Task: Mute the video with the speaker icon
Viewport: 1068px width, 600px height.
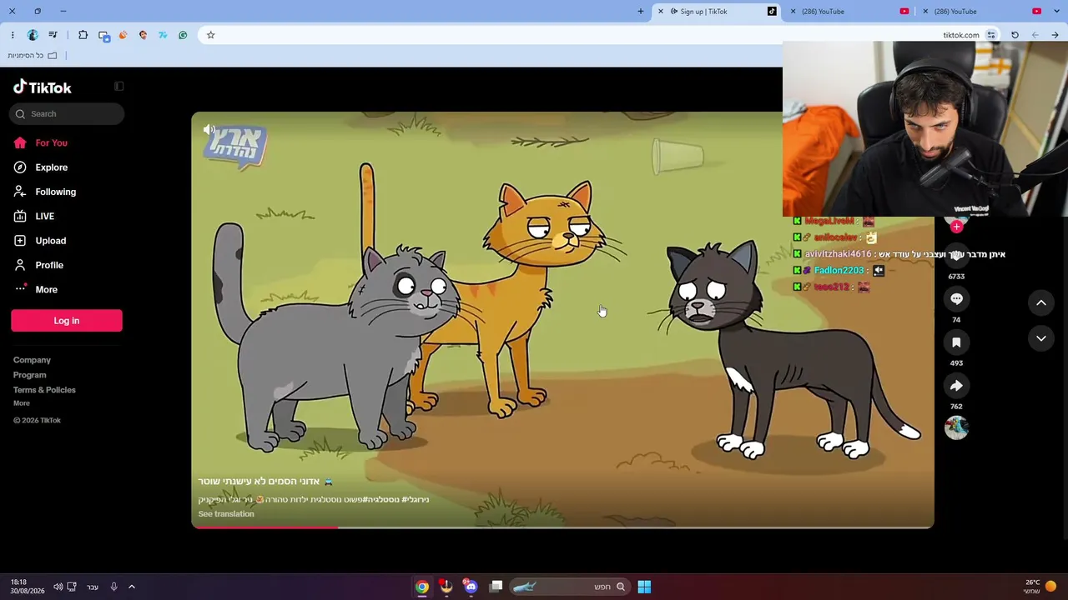Action: click(209, 129)
